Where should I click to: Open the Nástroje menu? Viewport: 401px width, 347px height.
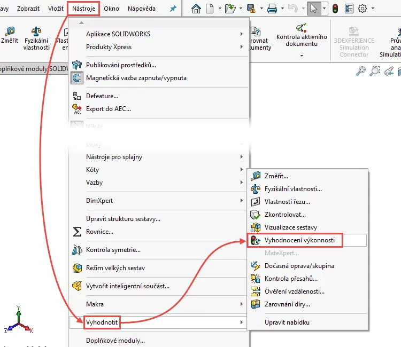(83, 9)
